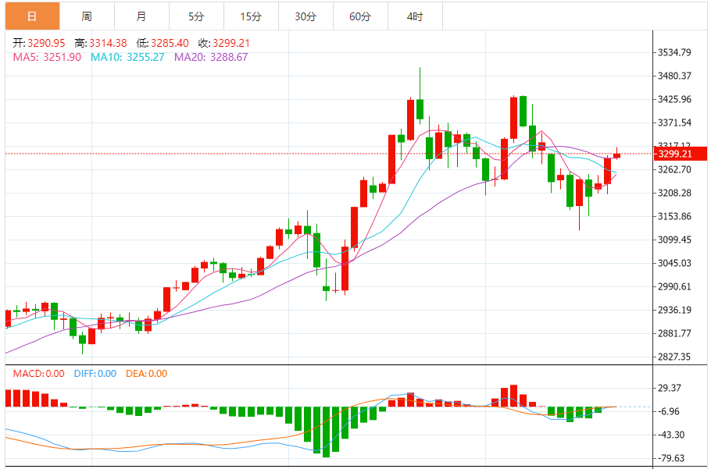Click the -79.63 MACD axis label
This screenshot has height=469, width=711.
[x=672, y=458]
